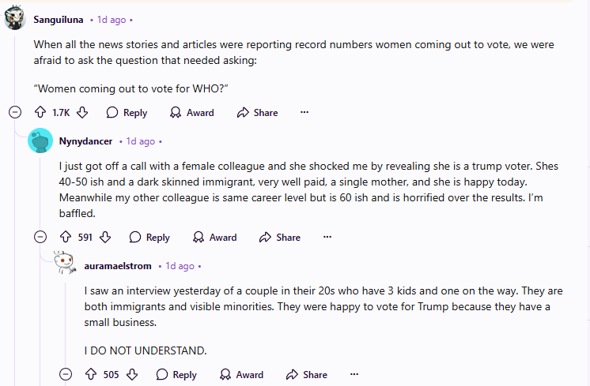Screen dimensions: 590x386
Task: Collapse Sanguiluna's comment thread
Action: [14, 113]
